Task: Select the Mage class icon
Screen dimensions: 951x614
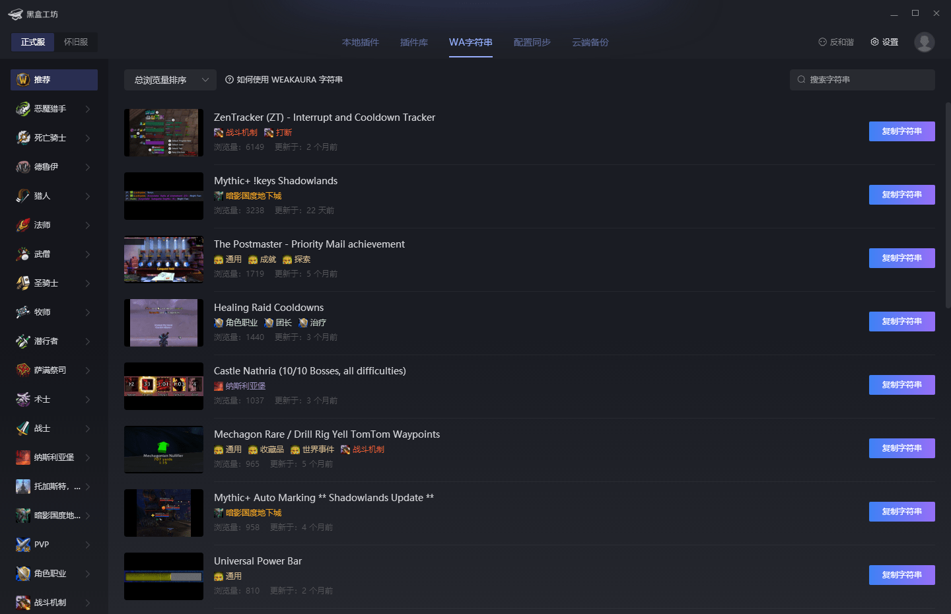Action: coord(23,225)
